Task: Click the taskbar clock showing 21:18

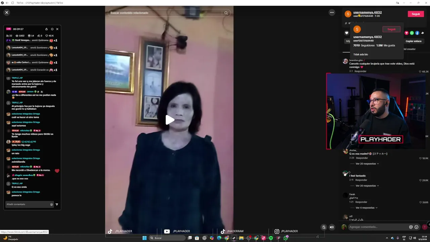Action: pyautogui.click(x=422, y=238)
